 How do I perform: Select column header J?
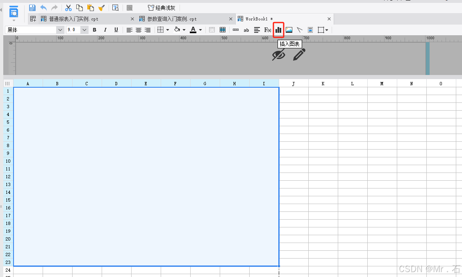tap(294, 84)
